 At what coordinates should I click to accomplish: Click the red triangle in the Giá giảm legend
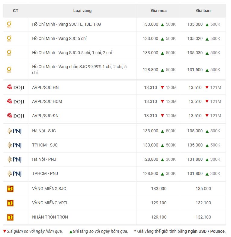[x=5, y=231]
